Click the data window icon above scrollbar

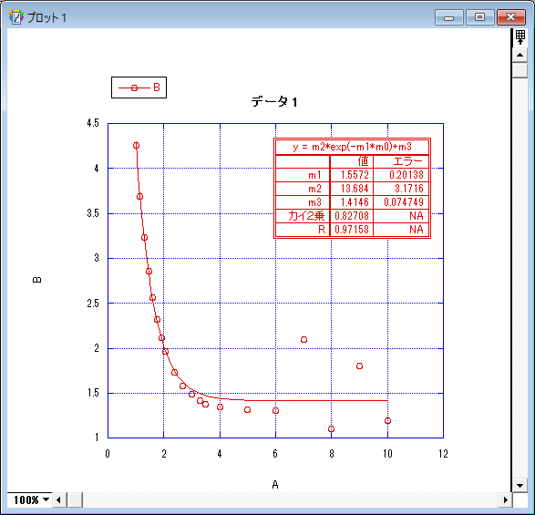coord(520,37)
